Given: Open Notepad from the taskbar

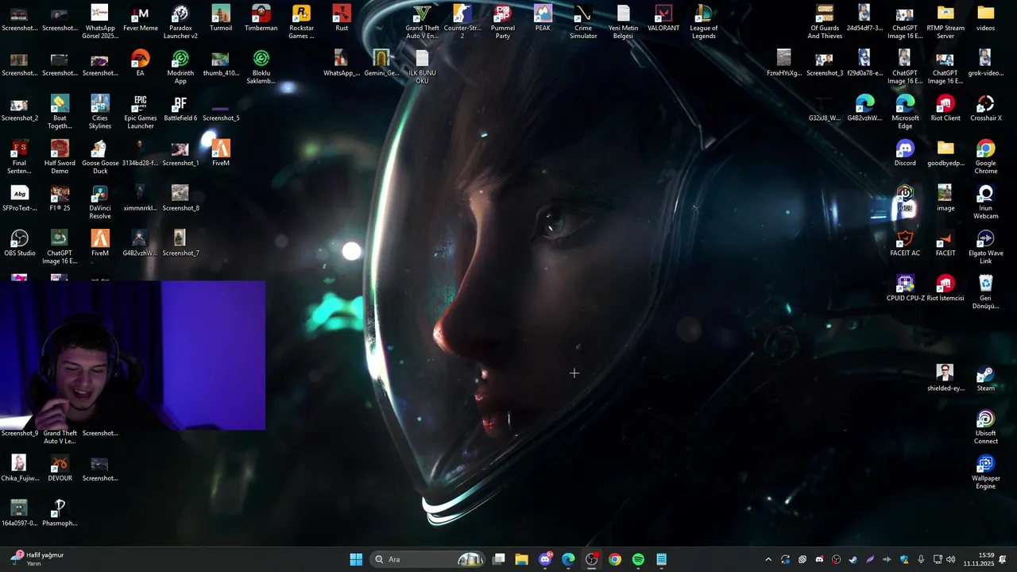Looking at the screenshot, I should [661, 559].
